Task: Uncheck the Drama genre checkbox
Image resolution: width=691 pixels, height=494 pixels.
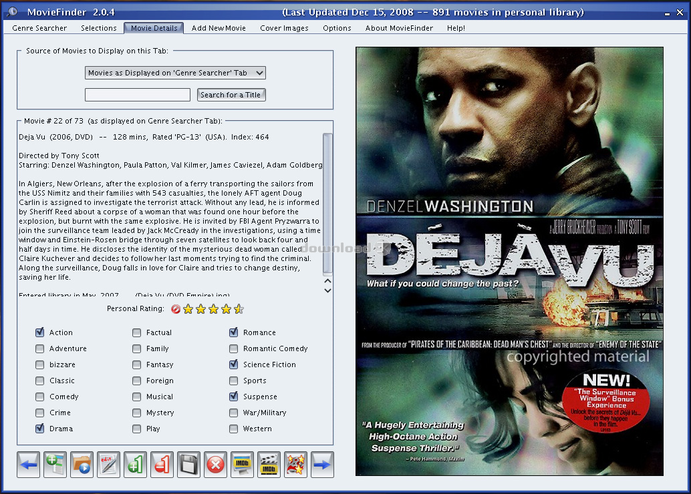Action: tap(39, 429)
